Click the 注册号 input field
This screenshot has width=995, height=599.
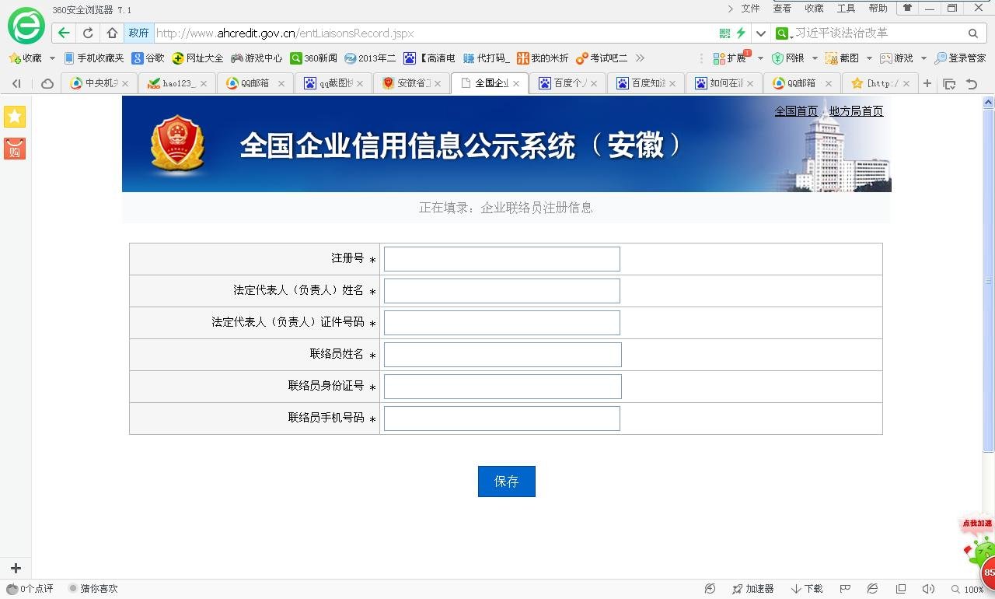coord(501,258)
